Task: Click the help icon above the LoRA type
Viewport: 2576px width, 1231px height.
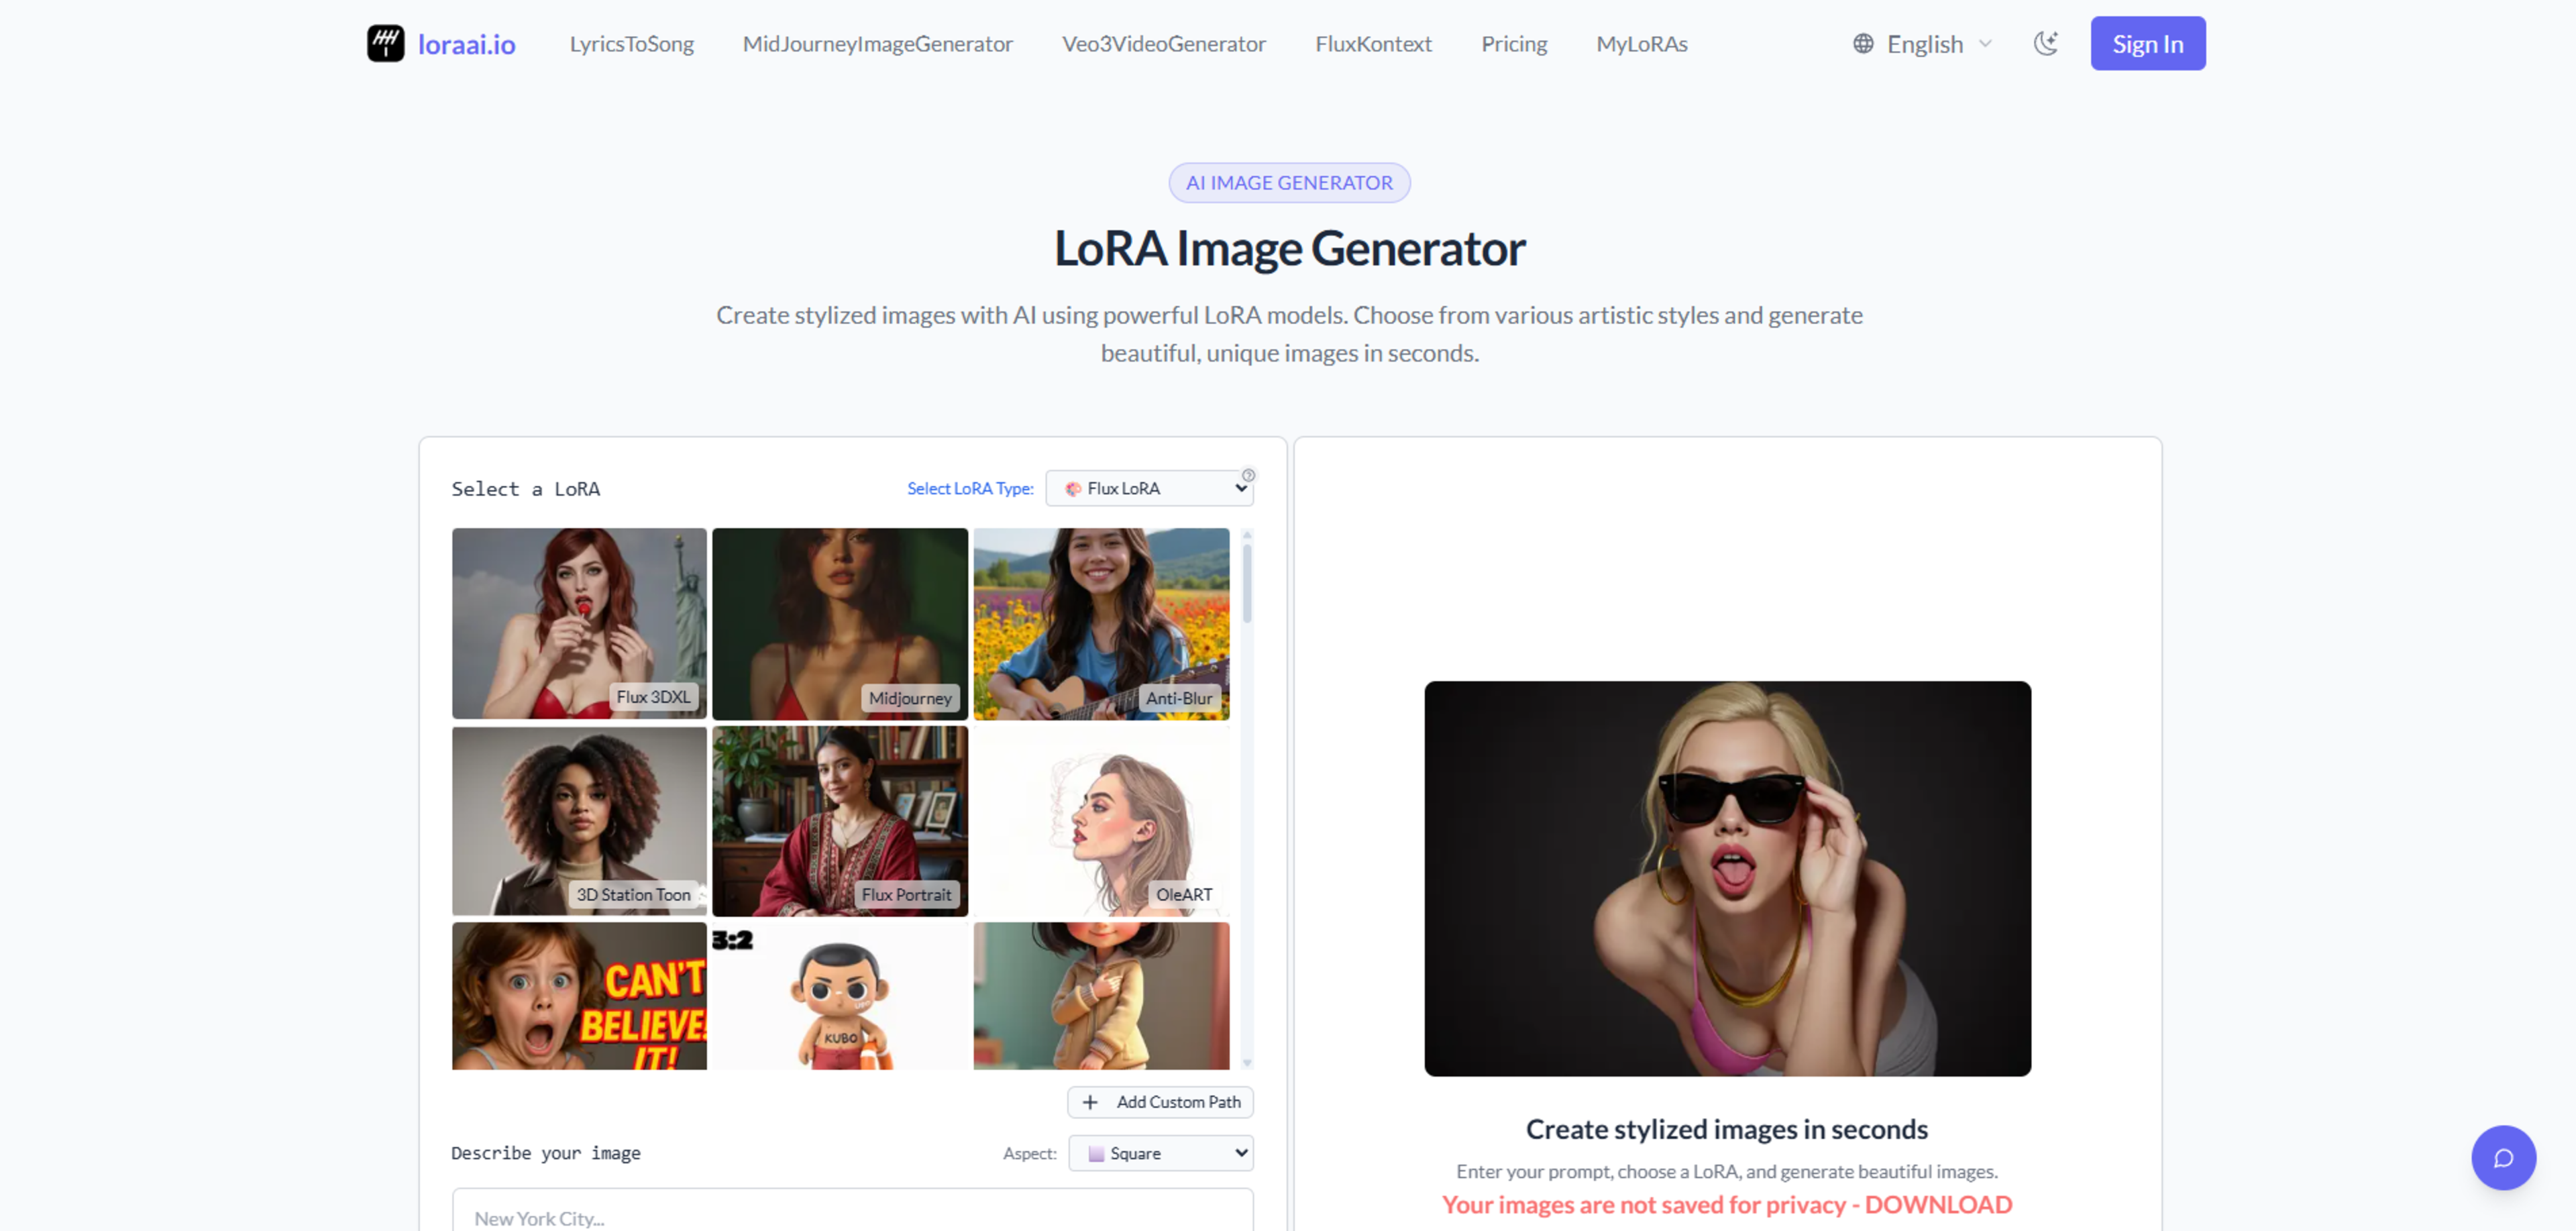Action: [x=1248, y=475]
